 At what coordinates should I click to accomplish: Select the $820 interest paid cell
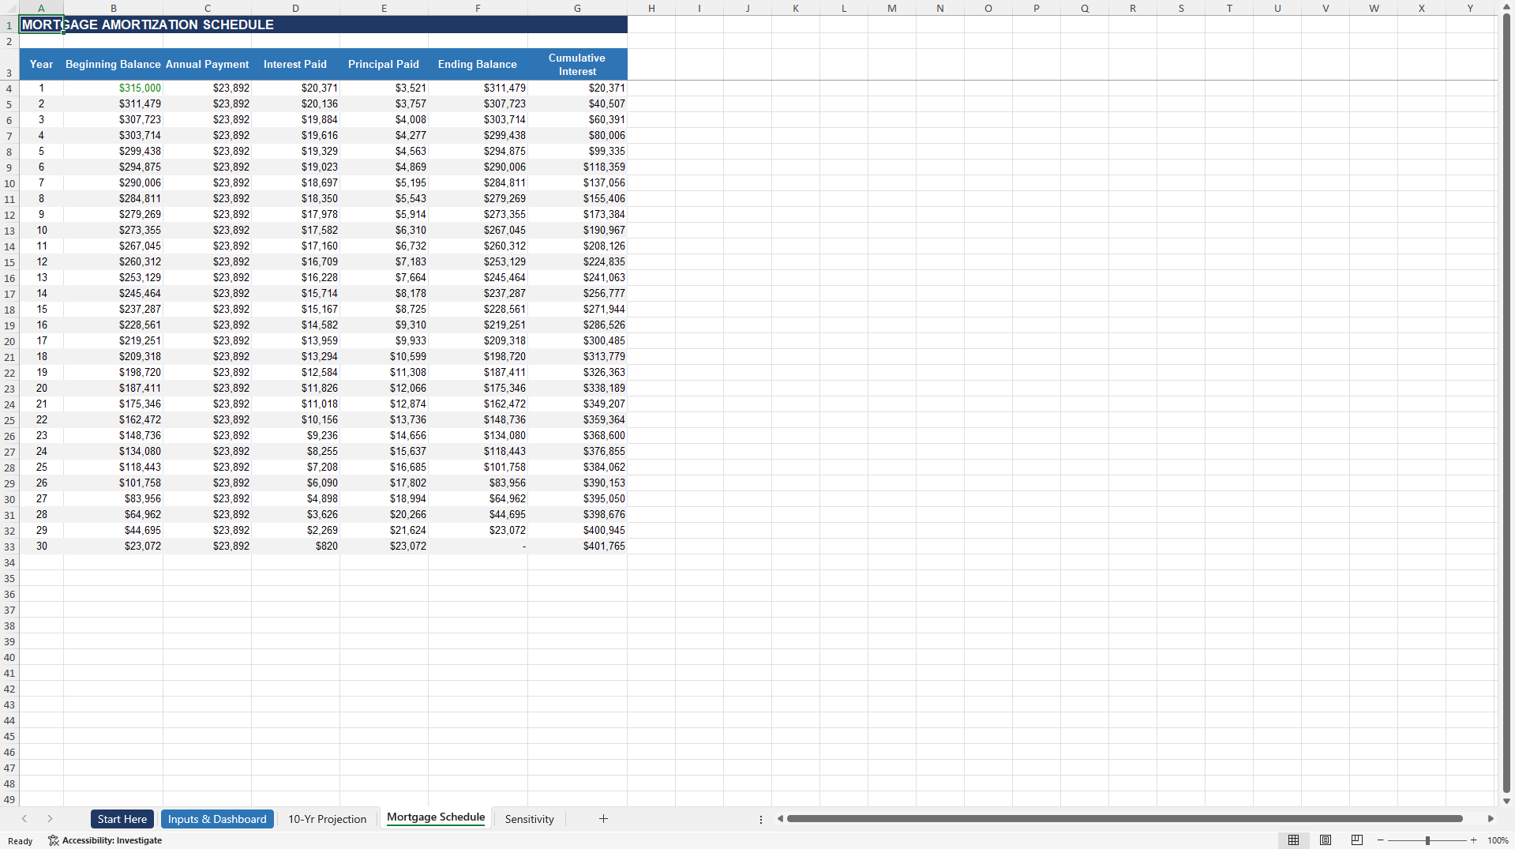[x=295, y=546]
